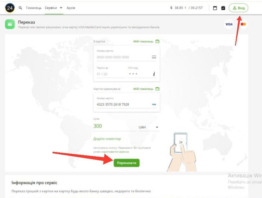Click the VISA logo at top right
The width and height of the screenshot is (262, 198).
tap(229, 24)
